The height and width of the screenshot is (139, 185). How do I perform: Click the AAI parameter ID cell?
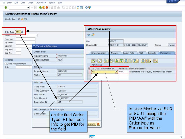pyautogui.click(x=103, y=72)
